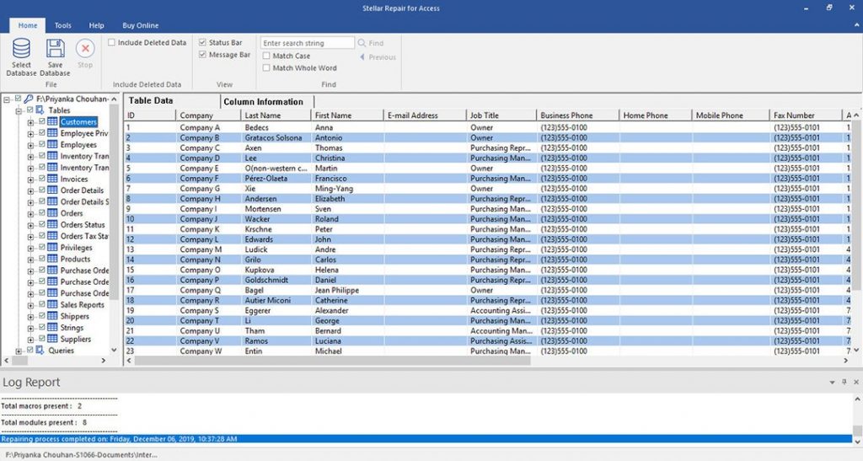Click the E-mail Address column header
863x461 pixels.
coord(425,115)
